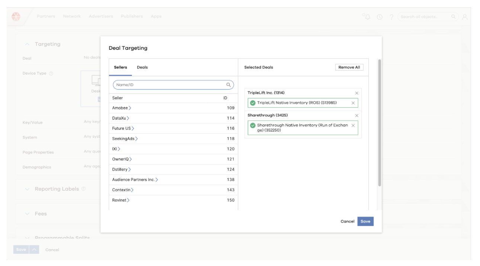Click the Remove All button
The width and height of the screenshot is (480, 266).
pos(349,67)
